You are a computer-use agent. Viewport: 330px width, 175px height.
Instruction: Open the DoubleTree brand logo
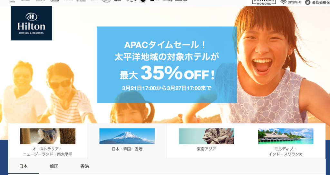pos(81,1)
